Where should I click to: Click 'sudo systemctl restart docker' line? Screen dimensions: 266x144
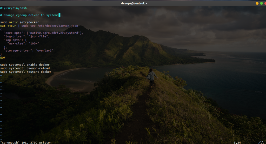click(26, 72)
